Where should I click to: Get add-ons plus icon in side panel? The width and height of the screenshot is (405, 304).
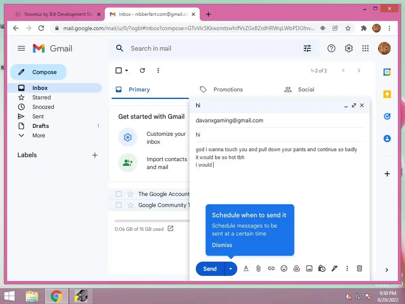click(387, 174)
